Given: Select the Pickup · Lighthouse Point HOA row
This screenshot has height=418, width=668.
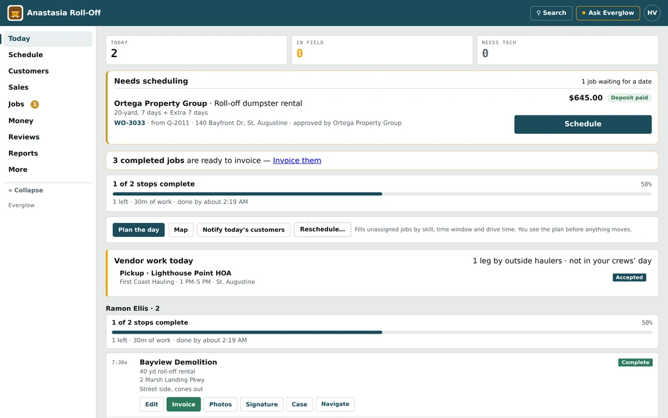Looking at the screenshot, I should coord(382,278).
